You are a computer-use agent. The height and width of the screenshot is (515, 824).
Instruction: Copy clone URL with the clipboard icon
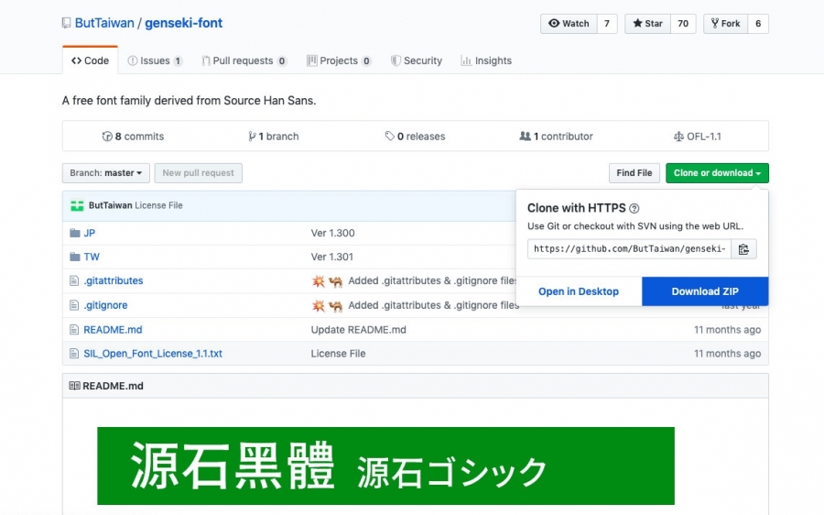(743, 249)
